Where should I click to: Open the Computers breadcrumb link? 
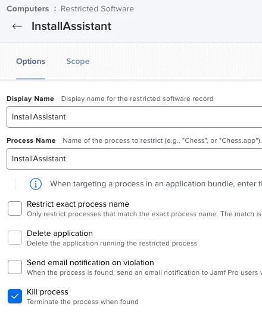[27, 9]
